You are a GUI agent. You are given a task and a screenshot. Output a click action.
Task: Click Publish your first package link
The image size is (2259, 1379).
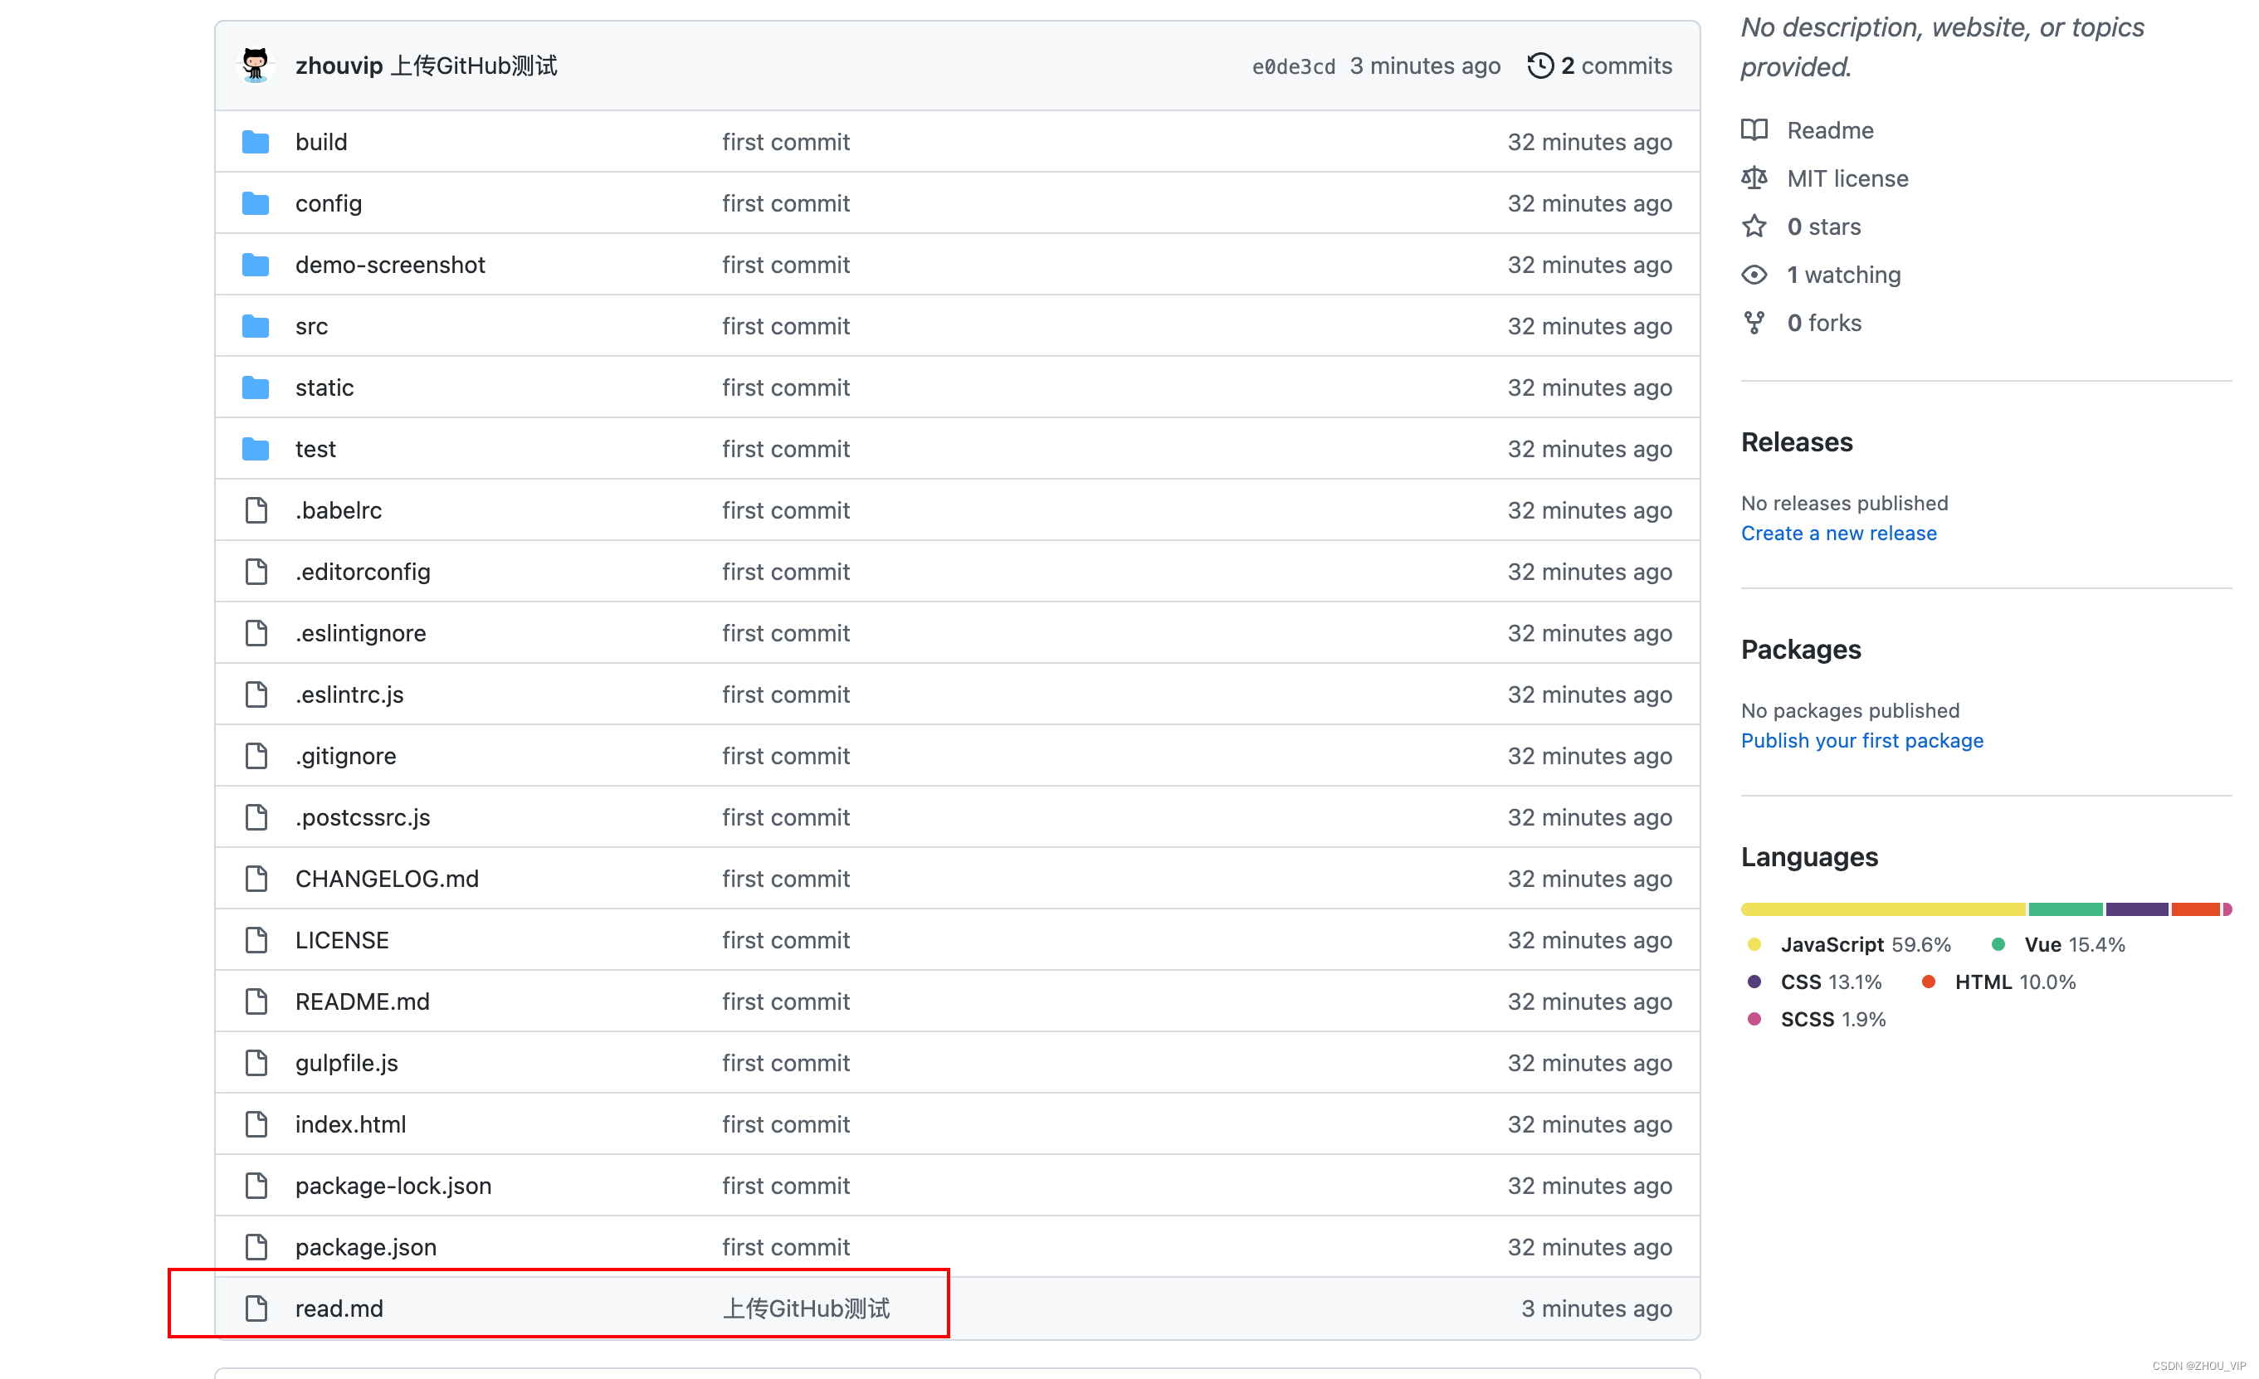tap(1861, 740)
